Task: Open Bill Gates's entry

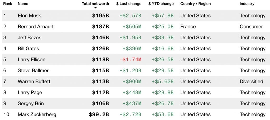Action: tap(28, 49)
